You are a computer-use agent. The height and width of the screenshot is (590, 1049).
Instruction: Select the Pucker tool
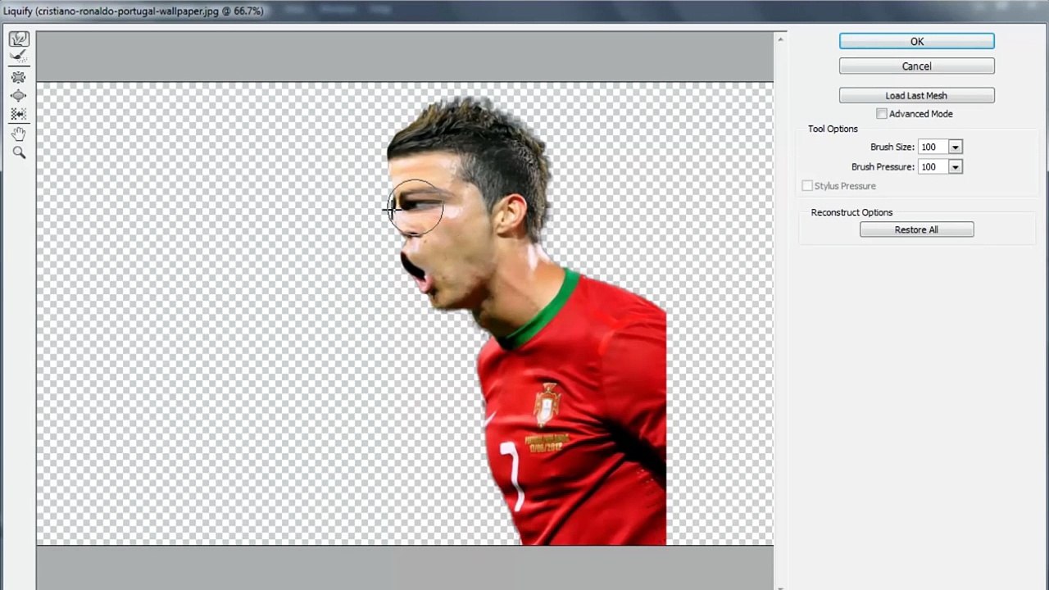point(19,77)
